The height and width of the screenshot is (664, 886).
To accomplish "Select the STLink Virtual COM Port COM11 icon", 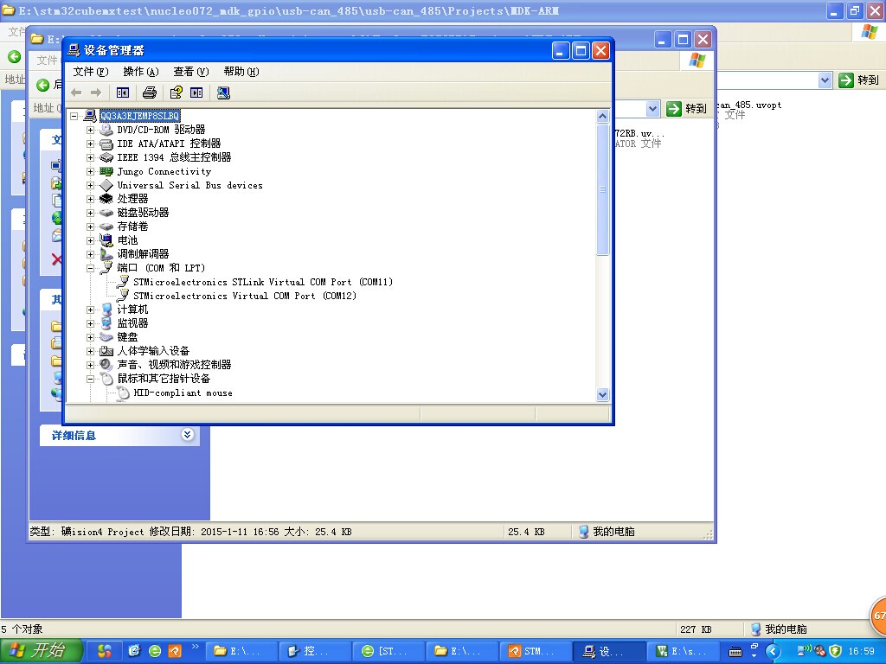I will 123,282.
